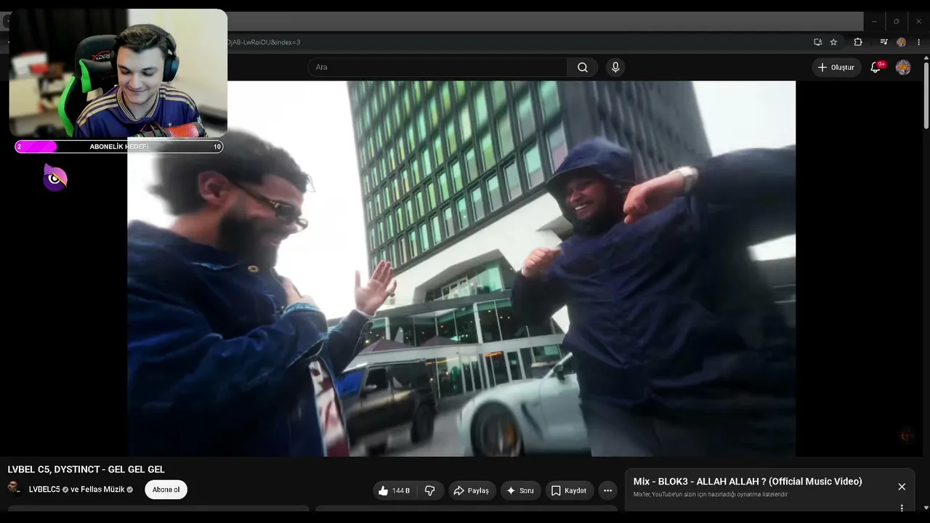Share the video with Paylaş
The image size is (930, 523).
(x=472, y=490)
